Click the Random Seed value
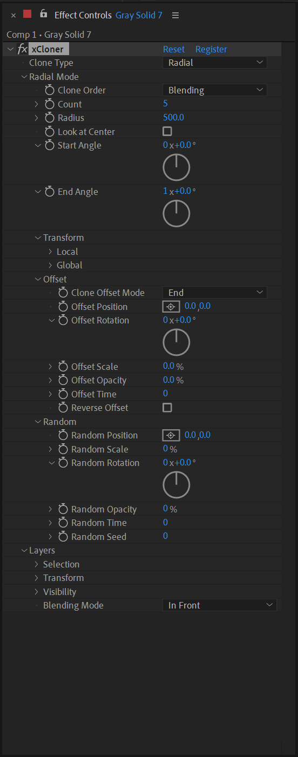Image resolution: width=298 pixels, height=757 pixels. pos(165,536)
